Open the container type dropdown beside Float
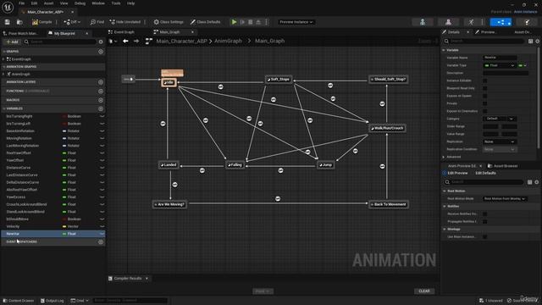542x305 pixels. [x=523, y=65]
